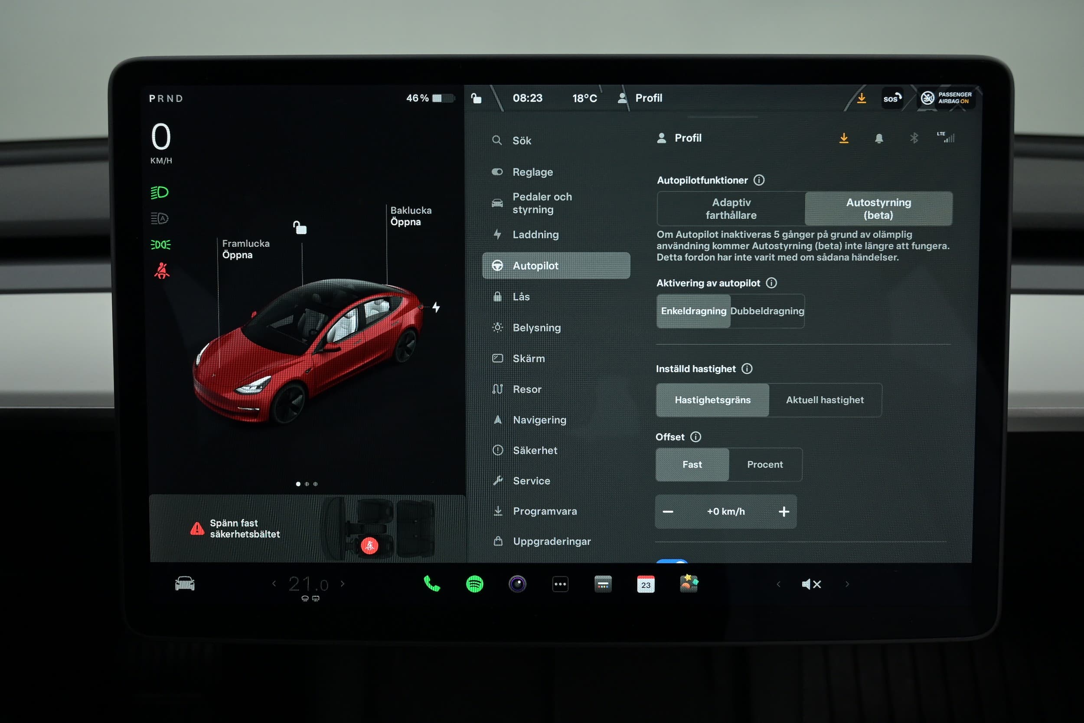
Task: Select Adaptiv farthållare autopilot mode
Action: click(731, 209)
